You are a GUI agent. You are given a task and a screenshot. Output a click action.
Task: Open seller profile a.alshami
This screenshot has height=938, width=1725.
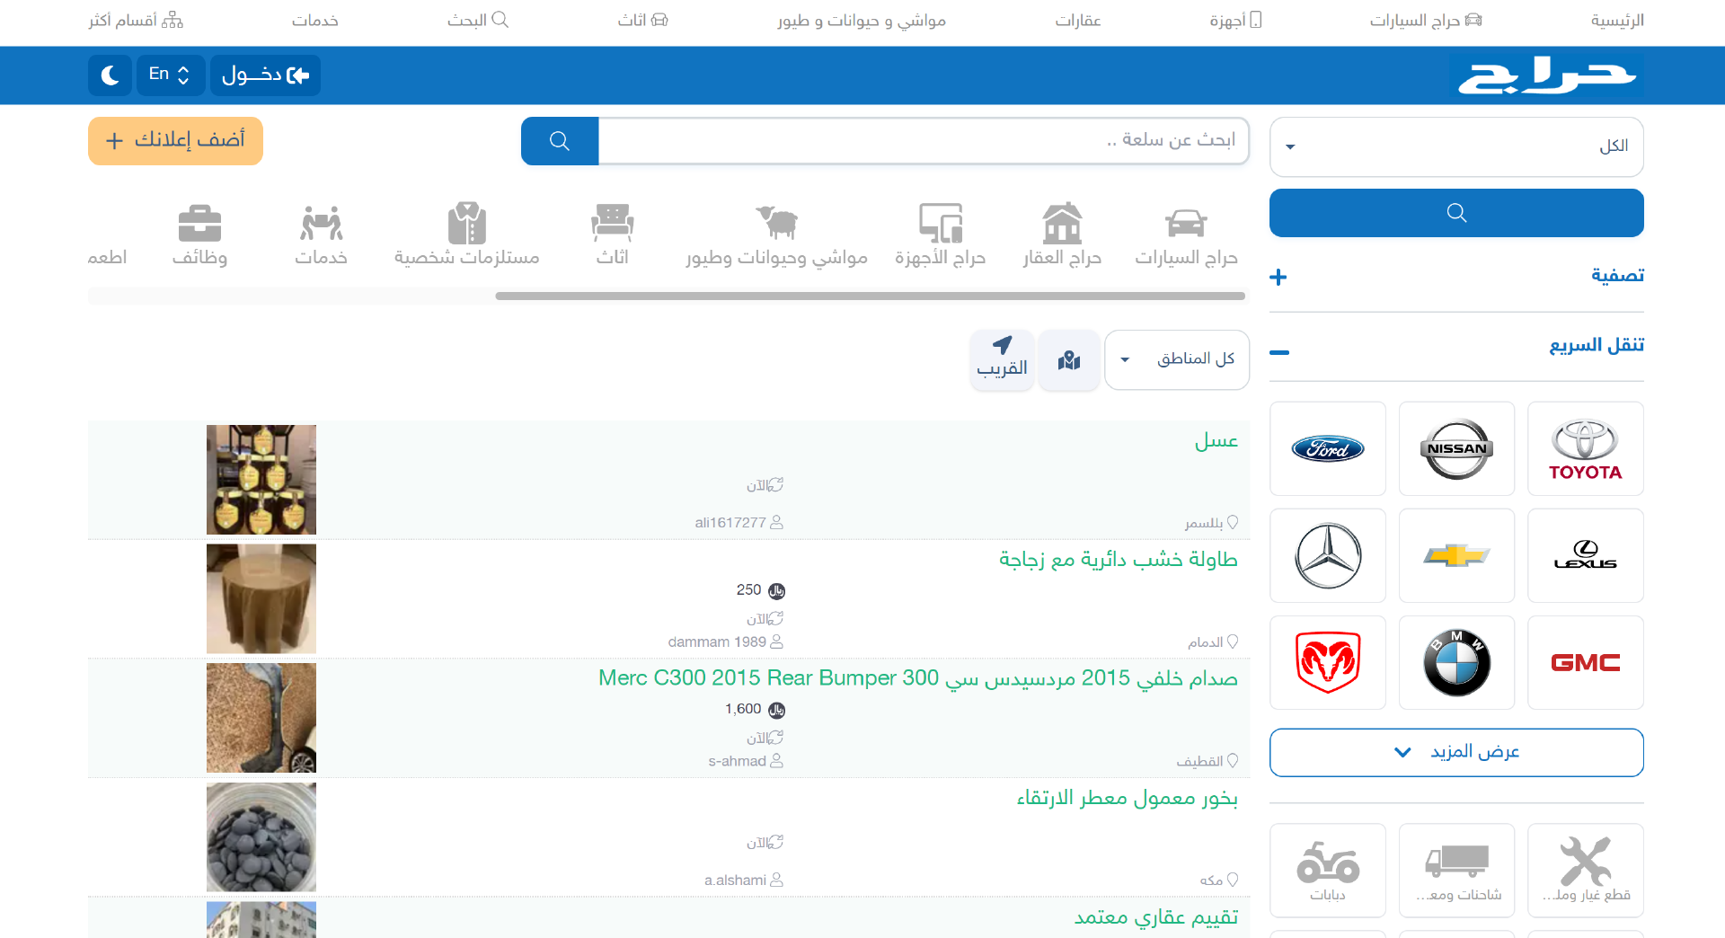click(x=744, y=880)
